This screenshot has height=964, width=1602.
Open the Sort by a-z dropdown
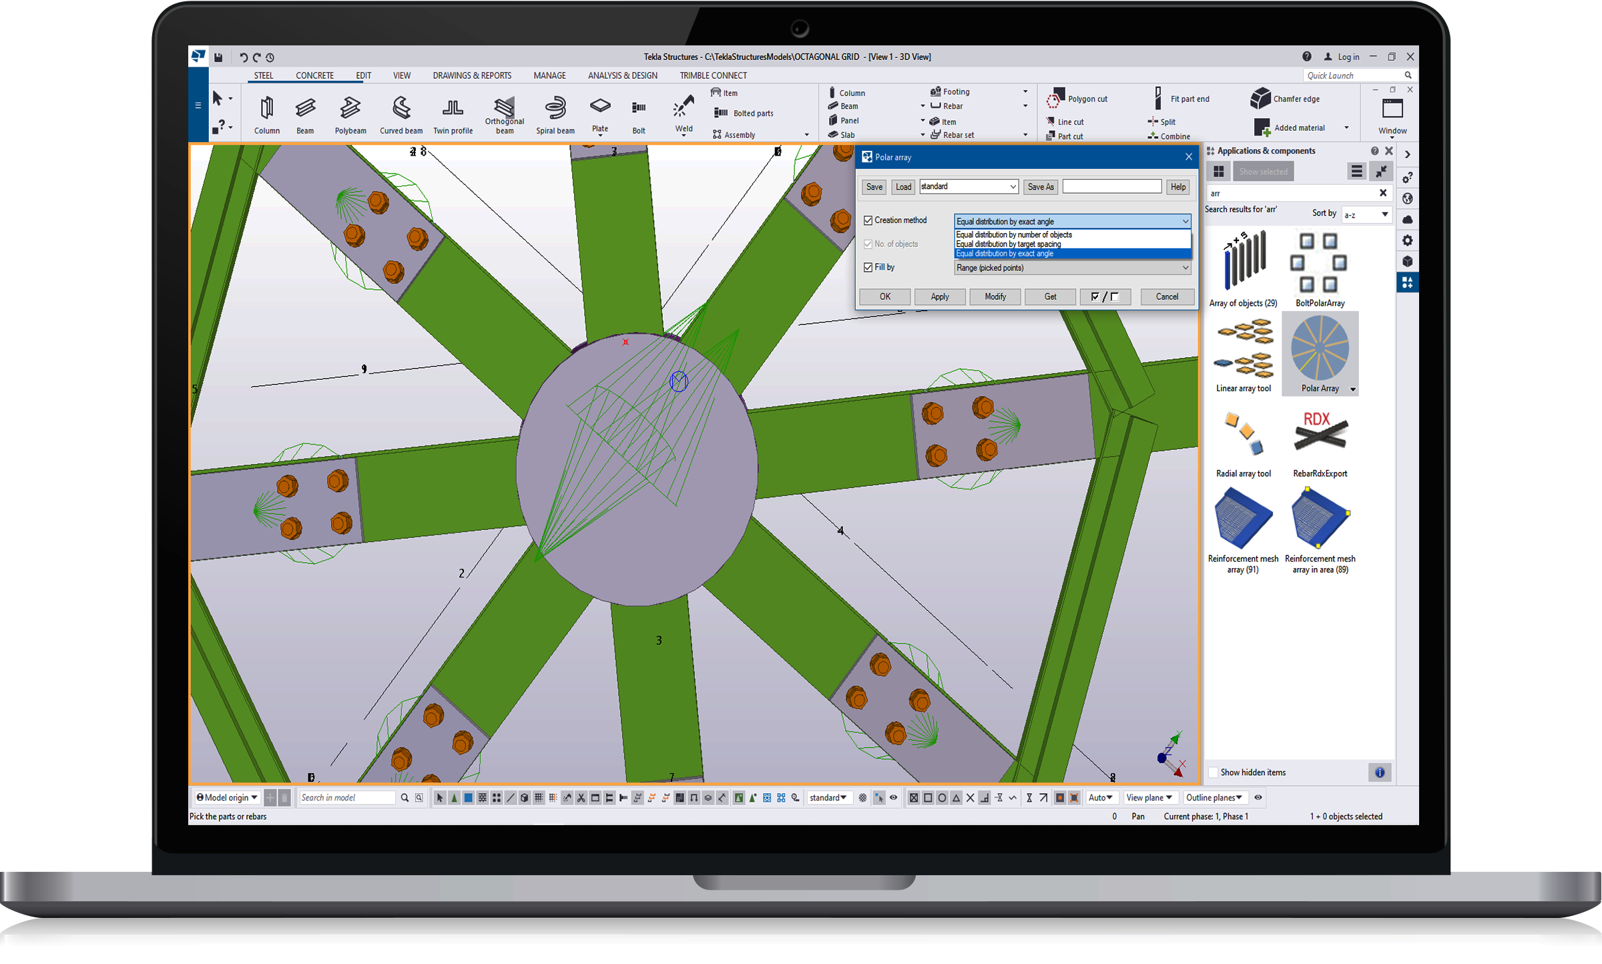pyautogui.click(x=1366, y=214)
